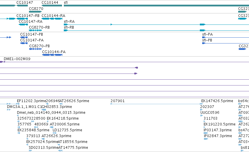This screenshot has width=249, height=152.
Task: Select the UUGC0596 EST label
Action: click(x=210, y=113)
